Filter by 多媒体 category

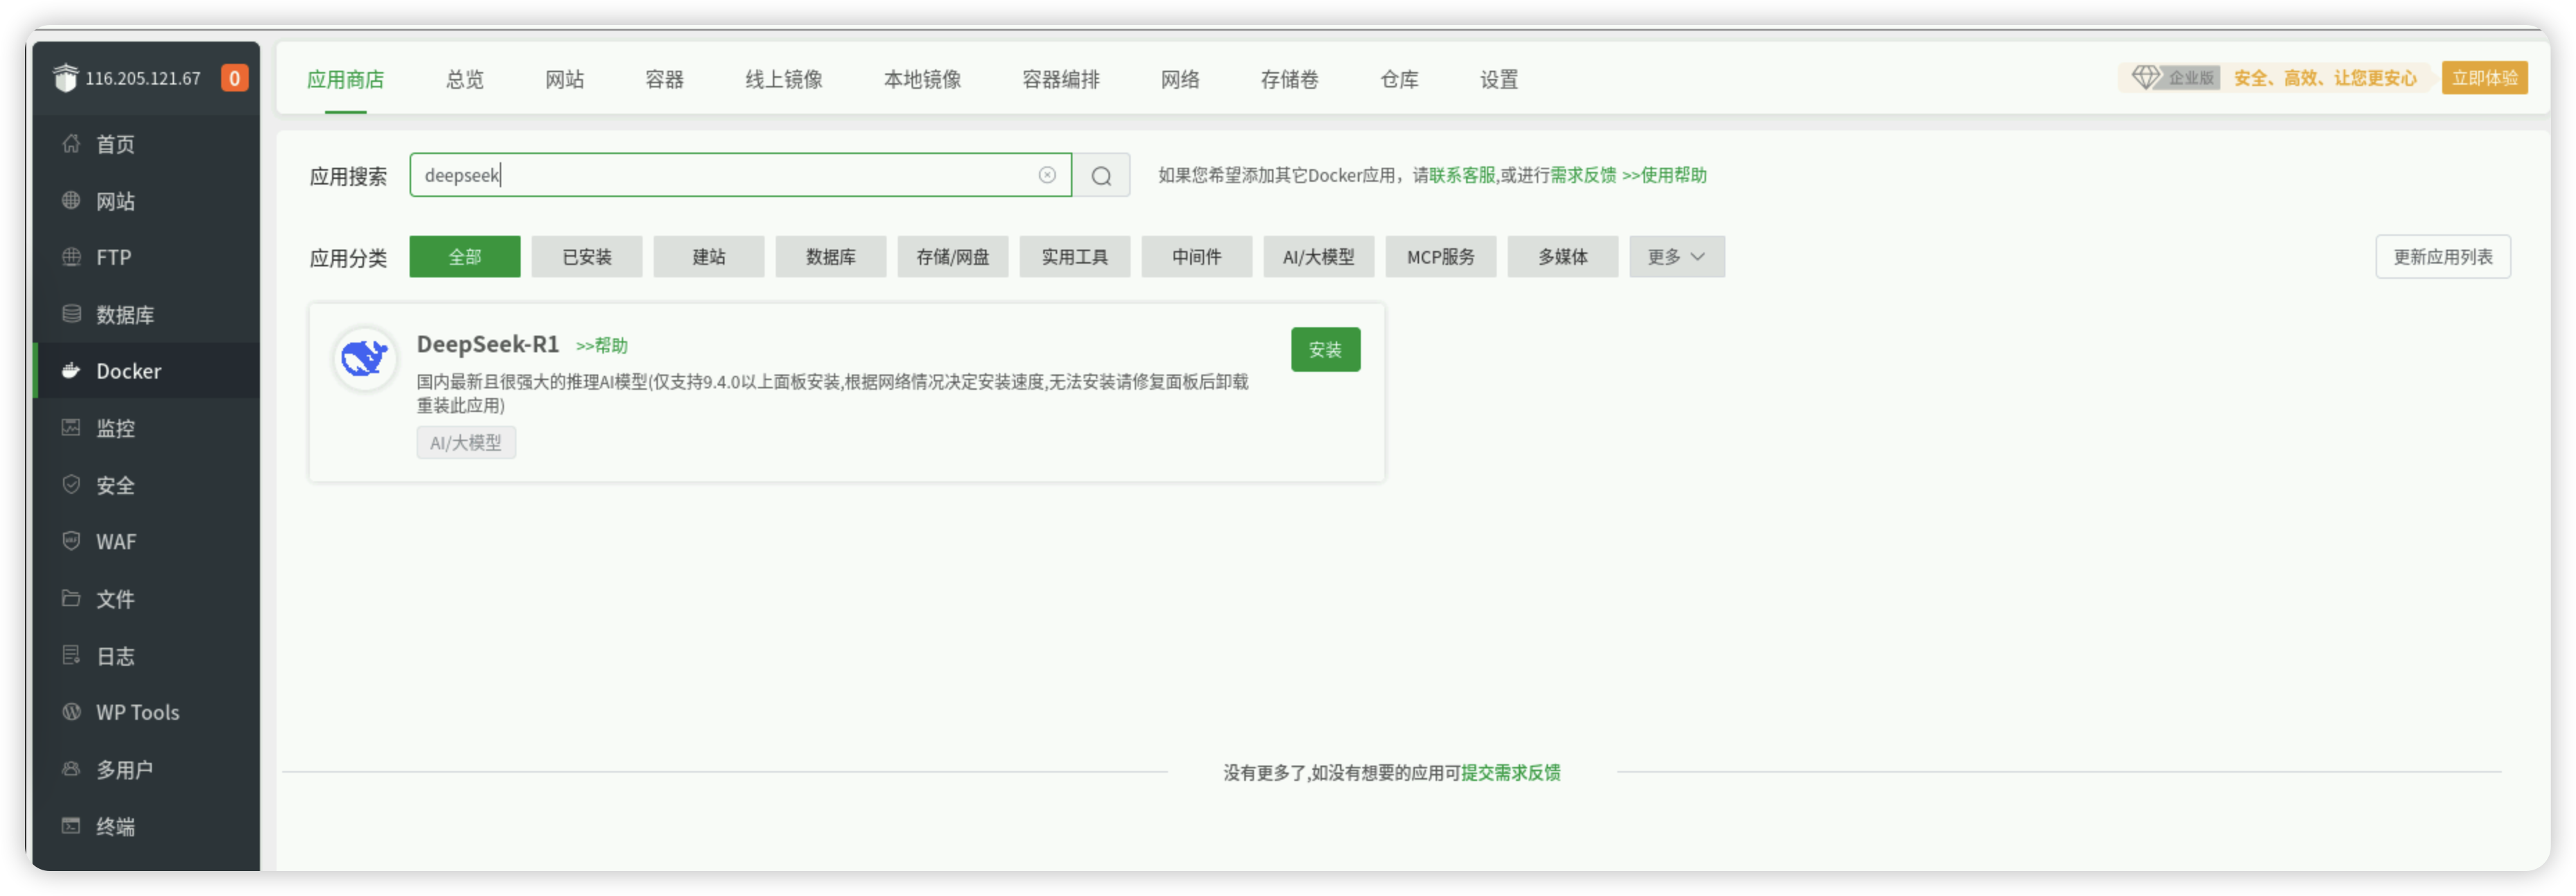pos(1562,257)
